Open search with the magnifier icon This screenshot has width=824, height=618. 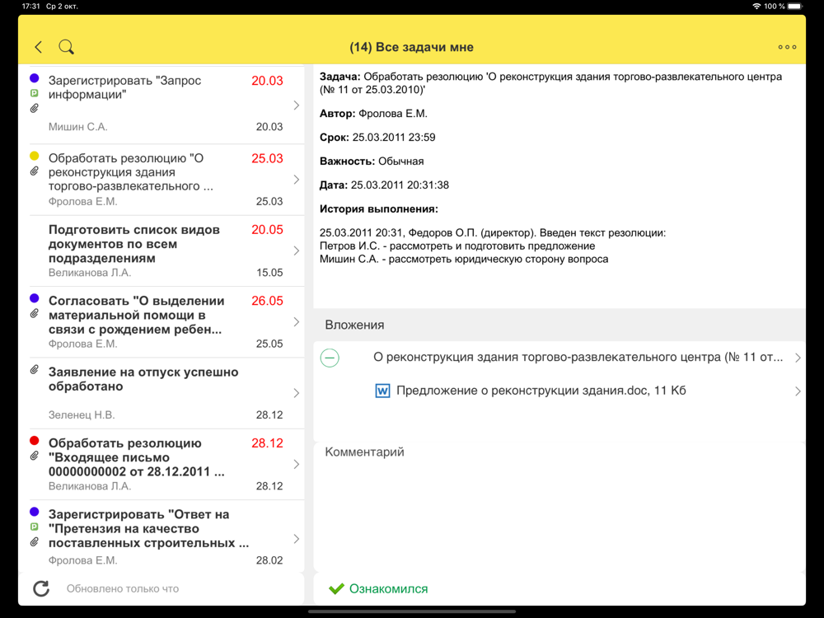(x=66, y=47)
